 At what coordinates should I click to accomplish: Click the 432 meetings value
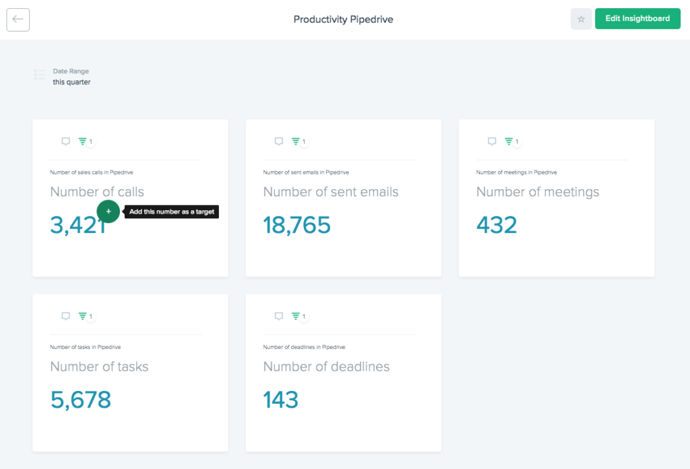coord(497,225)
